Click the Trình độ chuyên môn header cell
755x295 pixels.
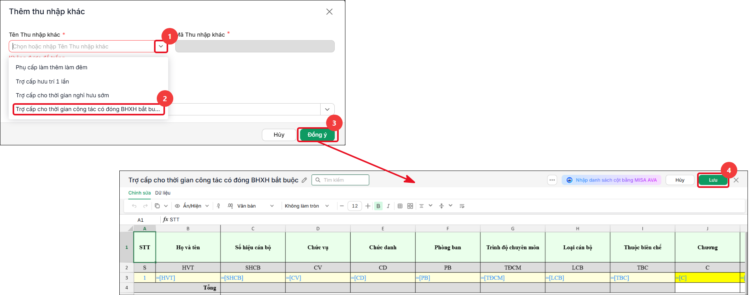[513, 247]
